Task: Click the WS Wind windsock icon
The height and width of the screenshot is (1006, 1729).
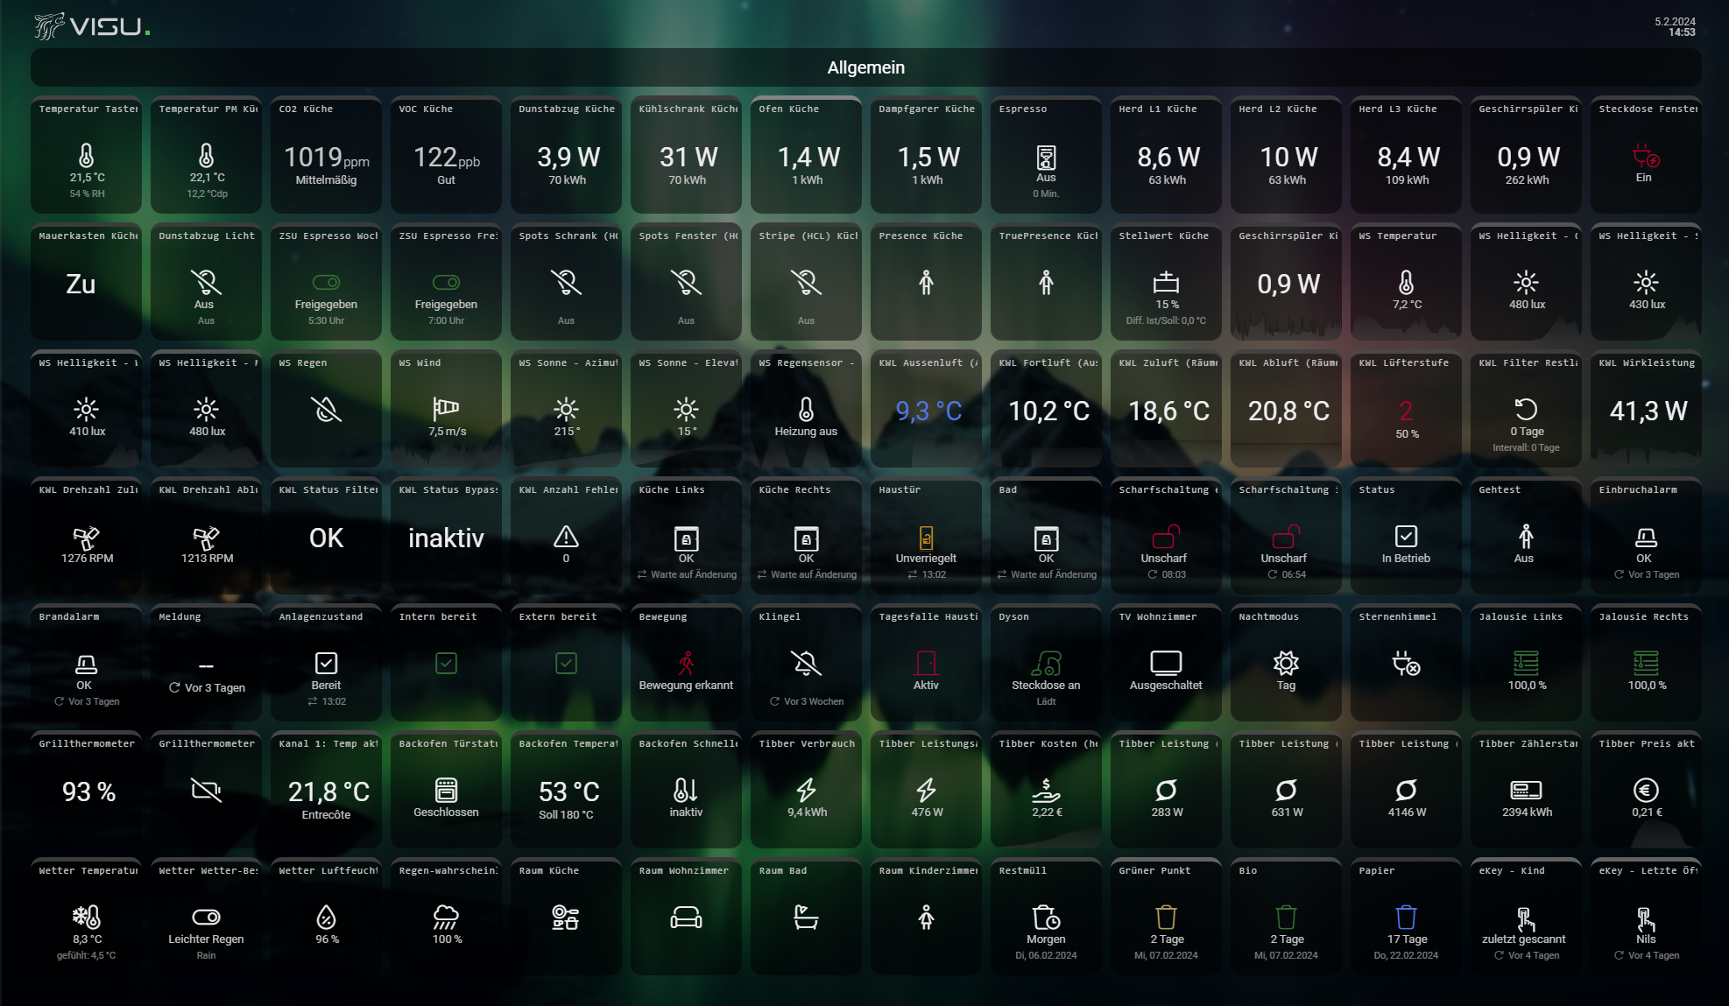Action: (446, 408)
